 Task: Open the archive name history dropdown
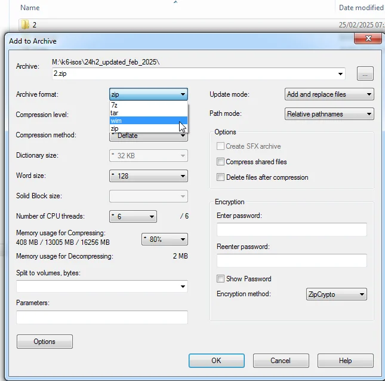pyautogui.click(x=340, y=74)
